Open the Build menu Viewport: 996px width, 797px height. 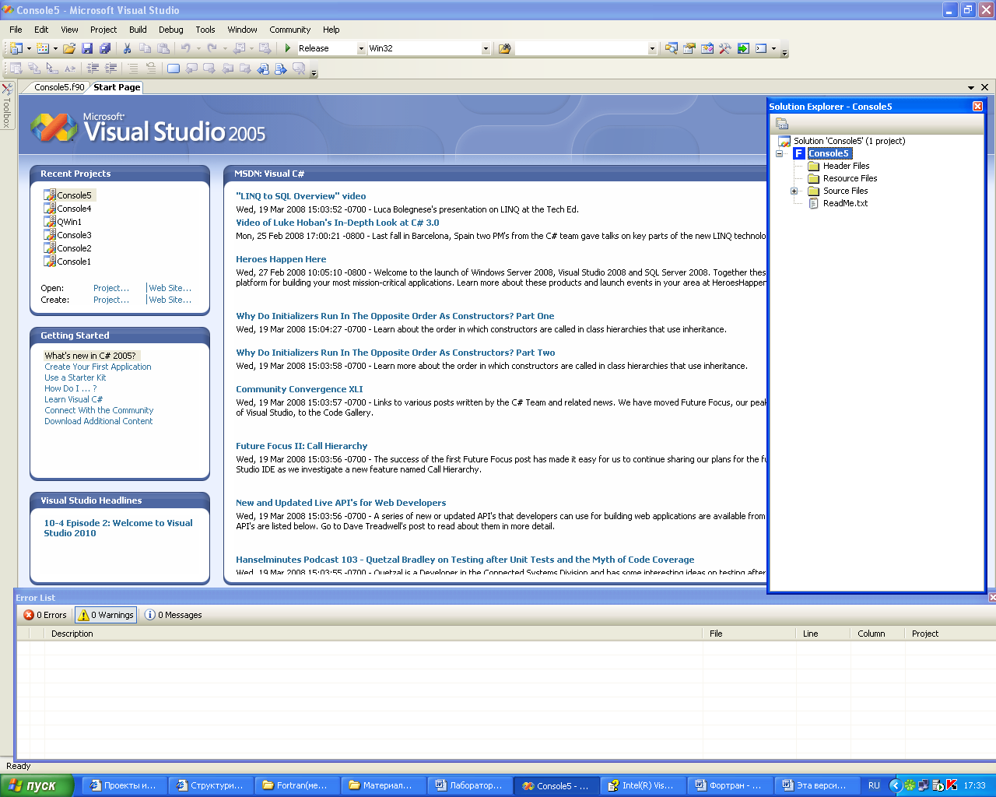[138, 30]
